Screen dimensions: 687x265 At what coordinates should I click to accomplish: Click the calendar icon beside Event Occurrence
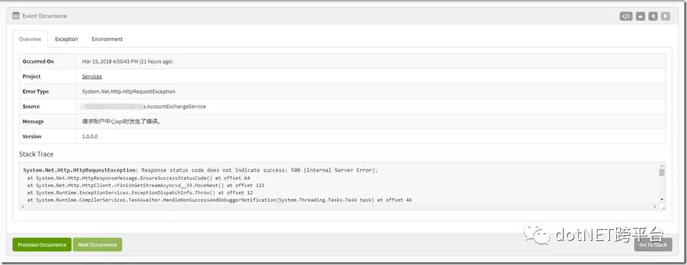[x=16, y=16]
